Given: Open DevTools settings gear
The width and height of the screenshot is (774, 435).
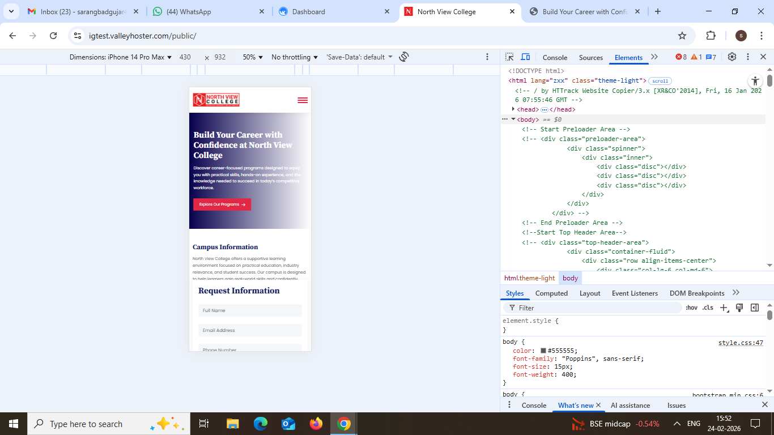Looking at the screenshot, I should coord(732,57).
